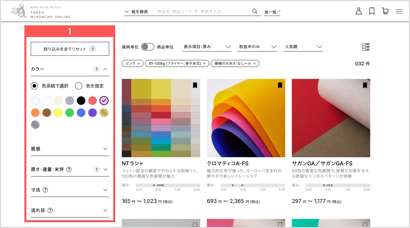Viewport: 410px width, 228px height.
Task: Select 色系統で選択 radio button
Action: [x=34, y=86]
